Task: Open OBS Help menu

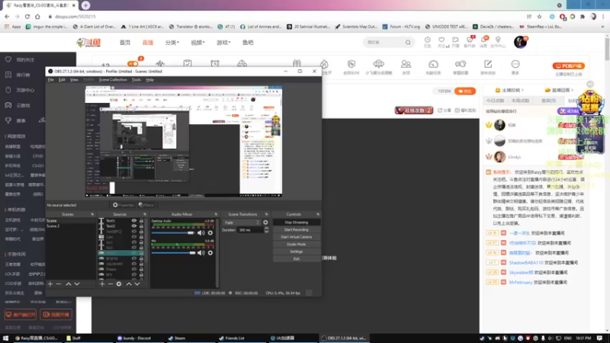Action: pos(149,80)
